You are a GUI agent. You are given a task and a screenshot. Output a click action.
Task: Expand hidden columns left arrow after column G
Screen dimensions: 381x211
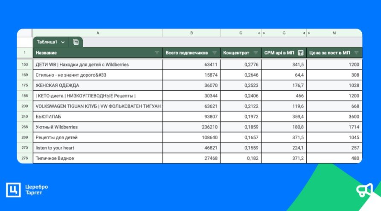pos(304,33)
